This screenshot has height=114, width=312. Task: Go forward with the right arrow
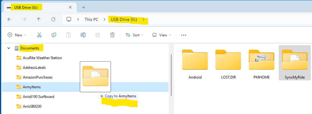pyautogui.click(x=24, y=19)
